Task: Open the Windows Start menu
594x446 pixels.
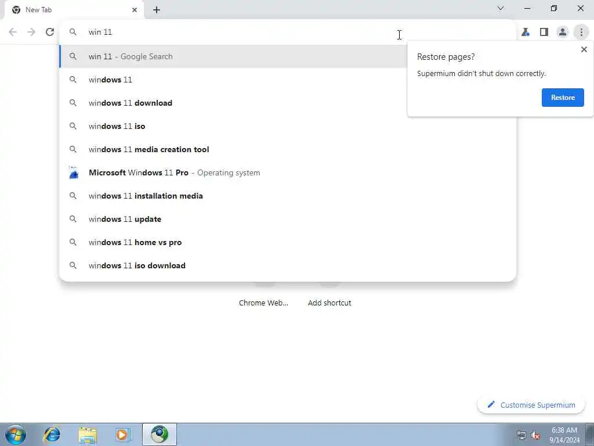Action: tap(16, 434)
